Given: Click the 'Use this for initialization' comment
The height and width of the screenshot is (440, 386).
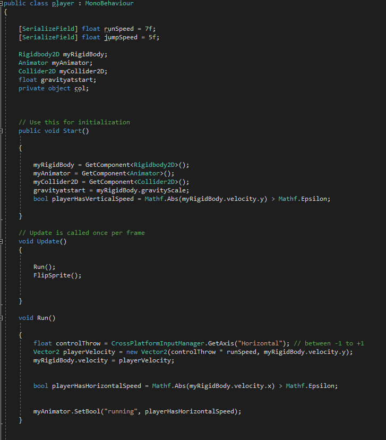Looking at the screenshot, I should click(x=74, y=122).
